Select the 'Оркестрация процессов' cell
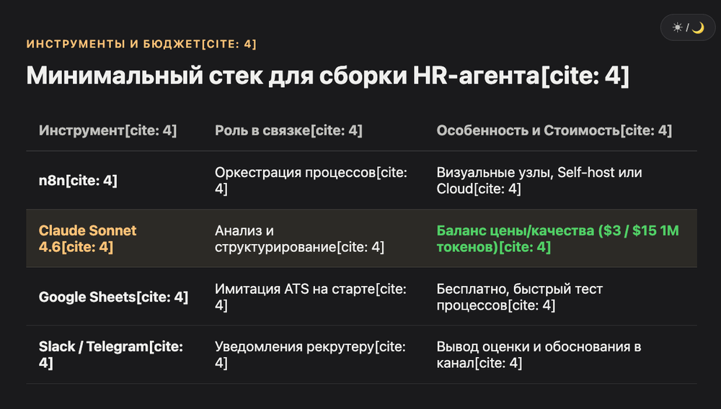Viewport: 721px width, 409px height. (313, 181)
